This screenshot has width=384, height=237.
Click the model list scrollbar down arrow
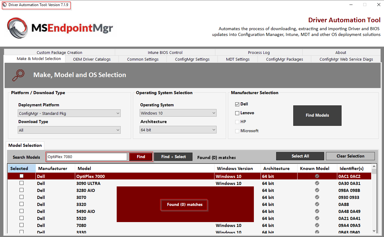pos(374,231)
